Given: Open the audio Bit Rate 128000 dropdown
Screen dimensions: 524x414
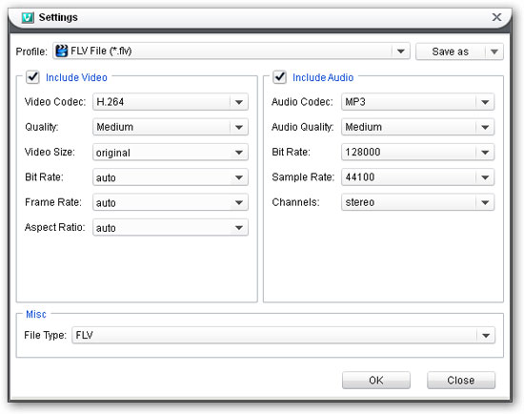Looking at the screenshot, I should (x=417, y=153).
